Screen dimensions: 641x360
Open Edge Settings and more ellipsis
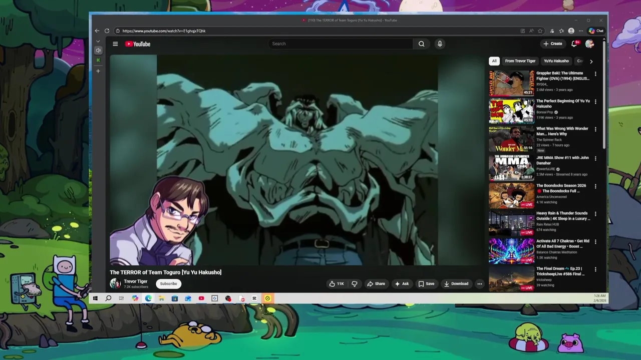click(581, 31)
